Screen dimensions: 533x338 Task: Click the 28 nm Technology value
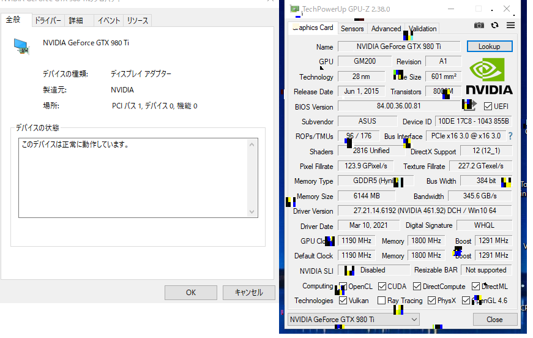(x=361, y=77)
